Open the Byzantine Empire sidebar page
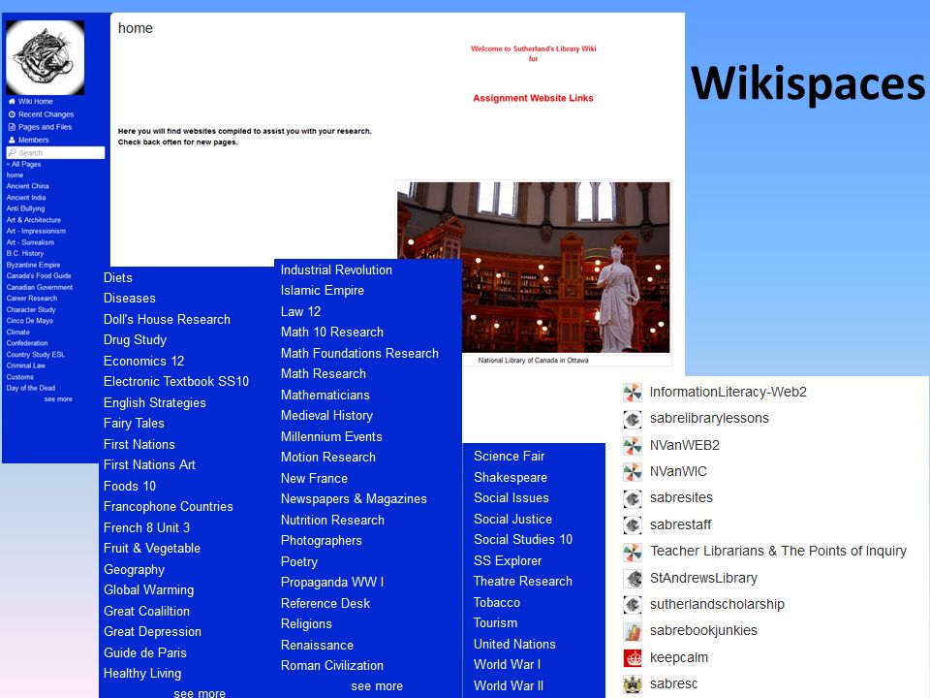Viewport: 930px width, 698px height. [x=33, y=266]
